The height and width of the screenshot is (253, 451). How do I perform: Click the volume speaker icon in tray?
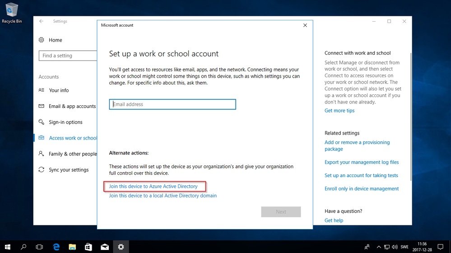coord(395,247)
